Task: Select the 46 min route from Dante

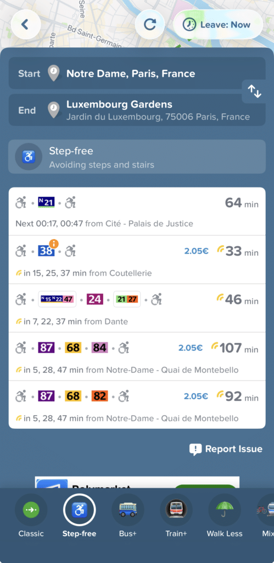Action: point(137,308)
